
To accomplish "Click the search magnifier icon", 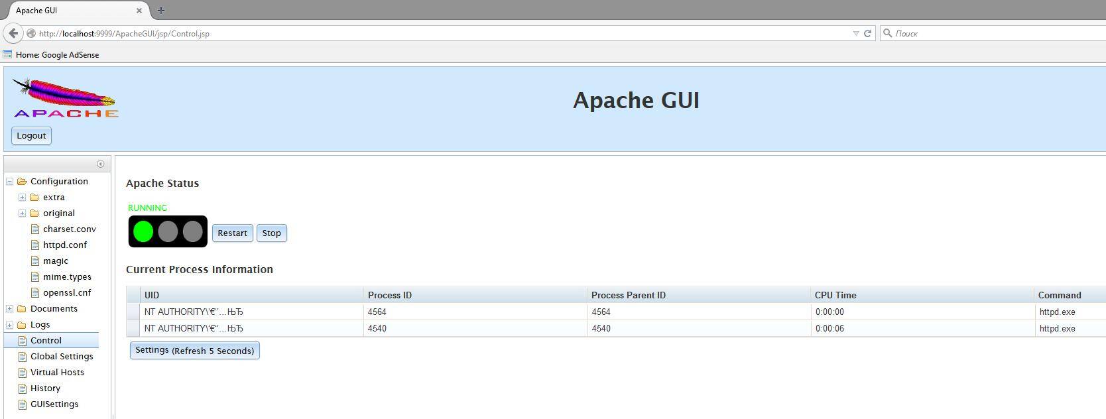I will pos(887,32).
